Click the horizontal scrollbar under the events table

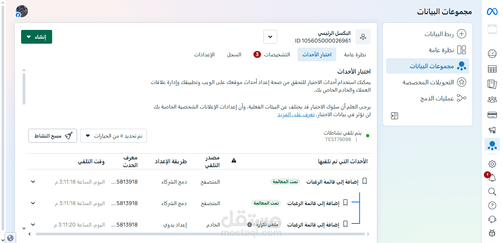200,233
